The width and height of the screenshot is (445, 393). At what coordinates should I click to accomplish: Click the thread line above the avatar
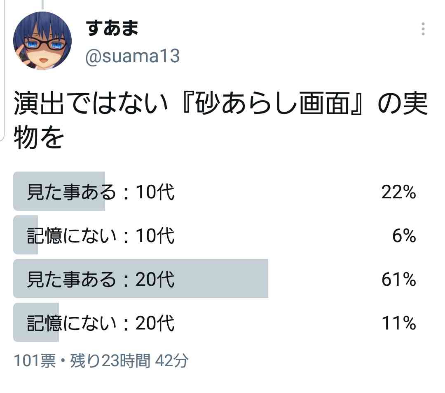(42, 4)
